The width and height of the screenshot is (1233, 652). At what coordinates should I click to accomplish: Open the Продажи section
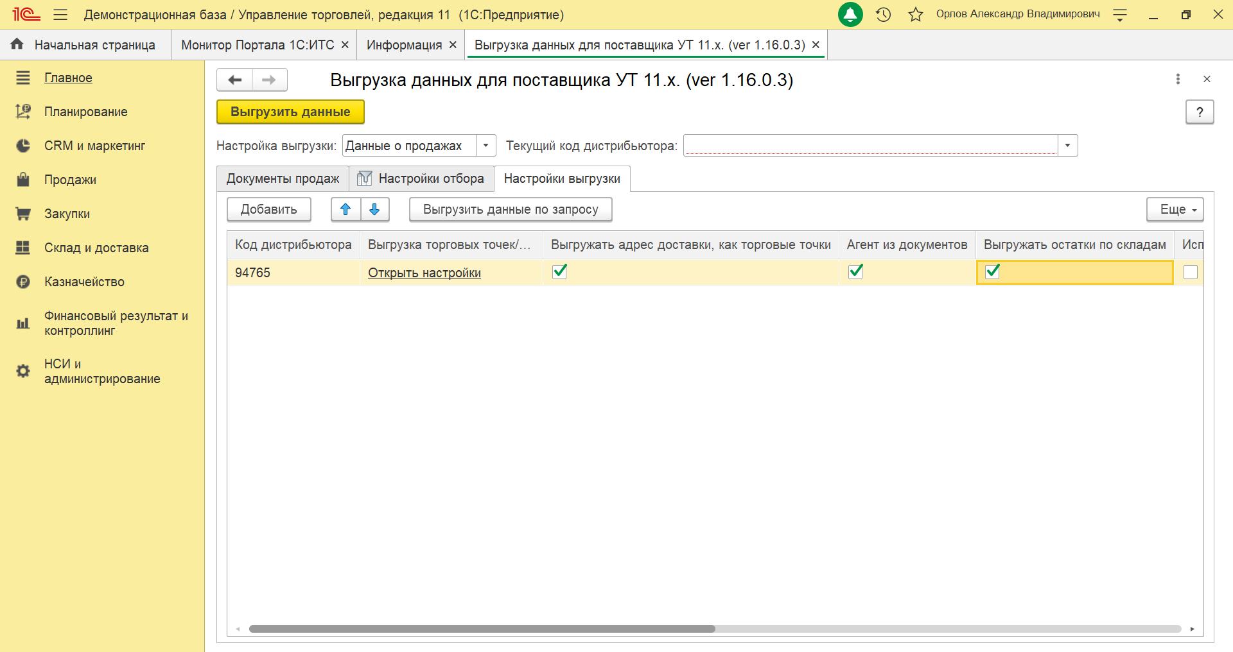pyautogui.click(x=70, y=180)
